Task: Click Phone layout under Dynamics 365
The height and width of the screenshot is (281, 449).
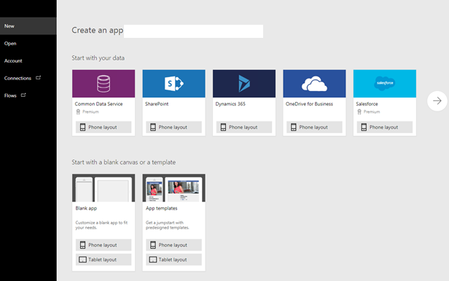Action: click(244, 127)
